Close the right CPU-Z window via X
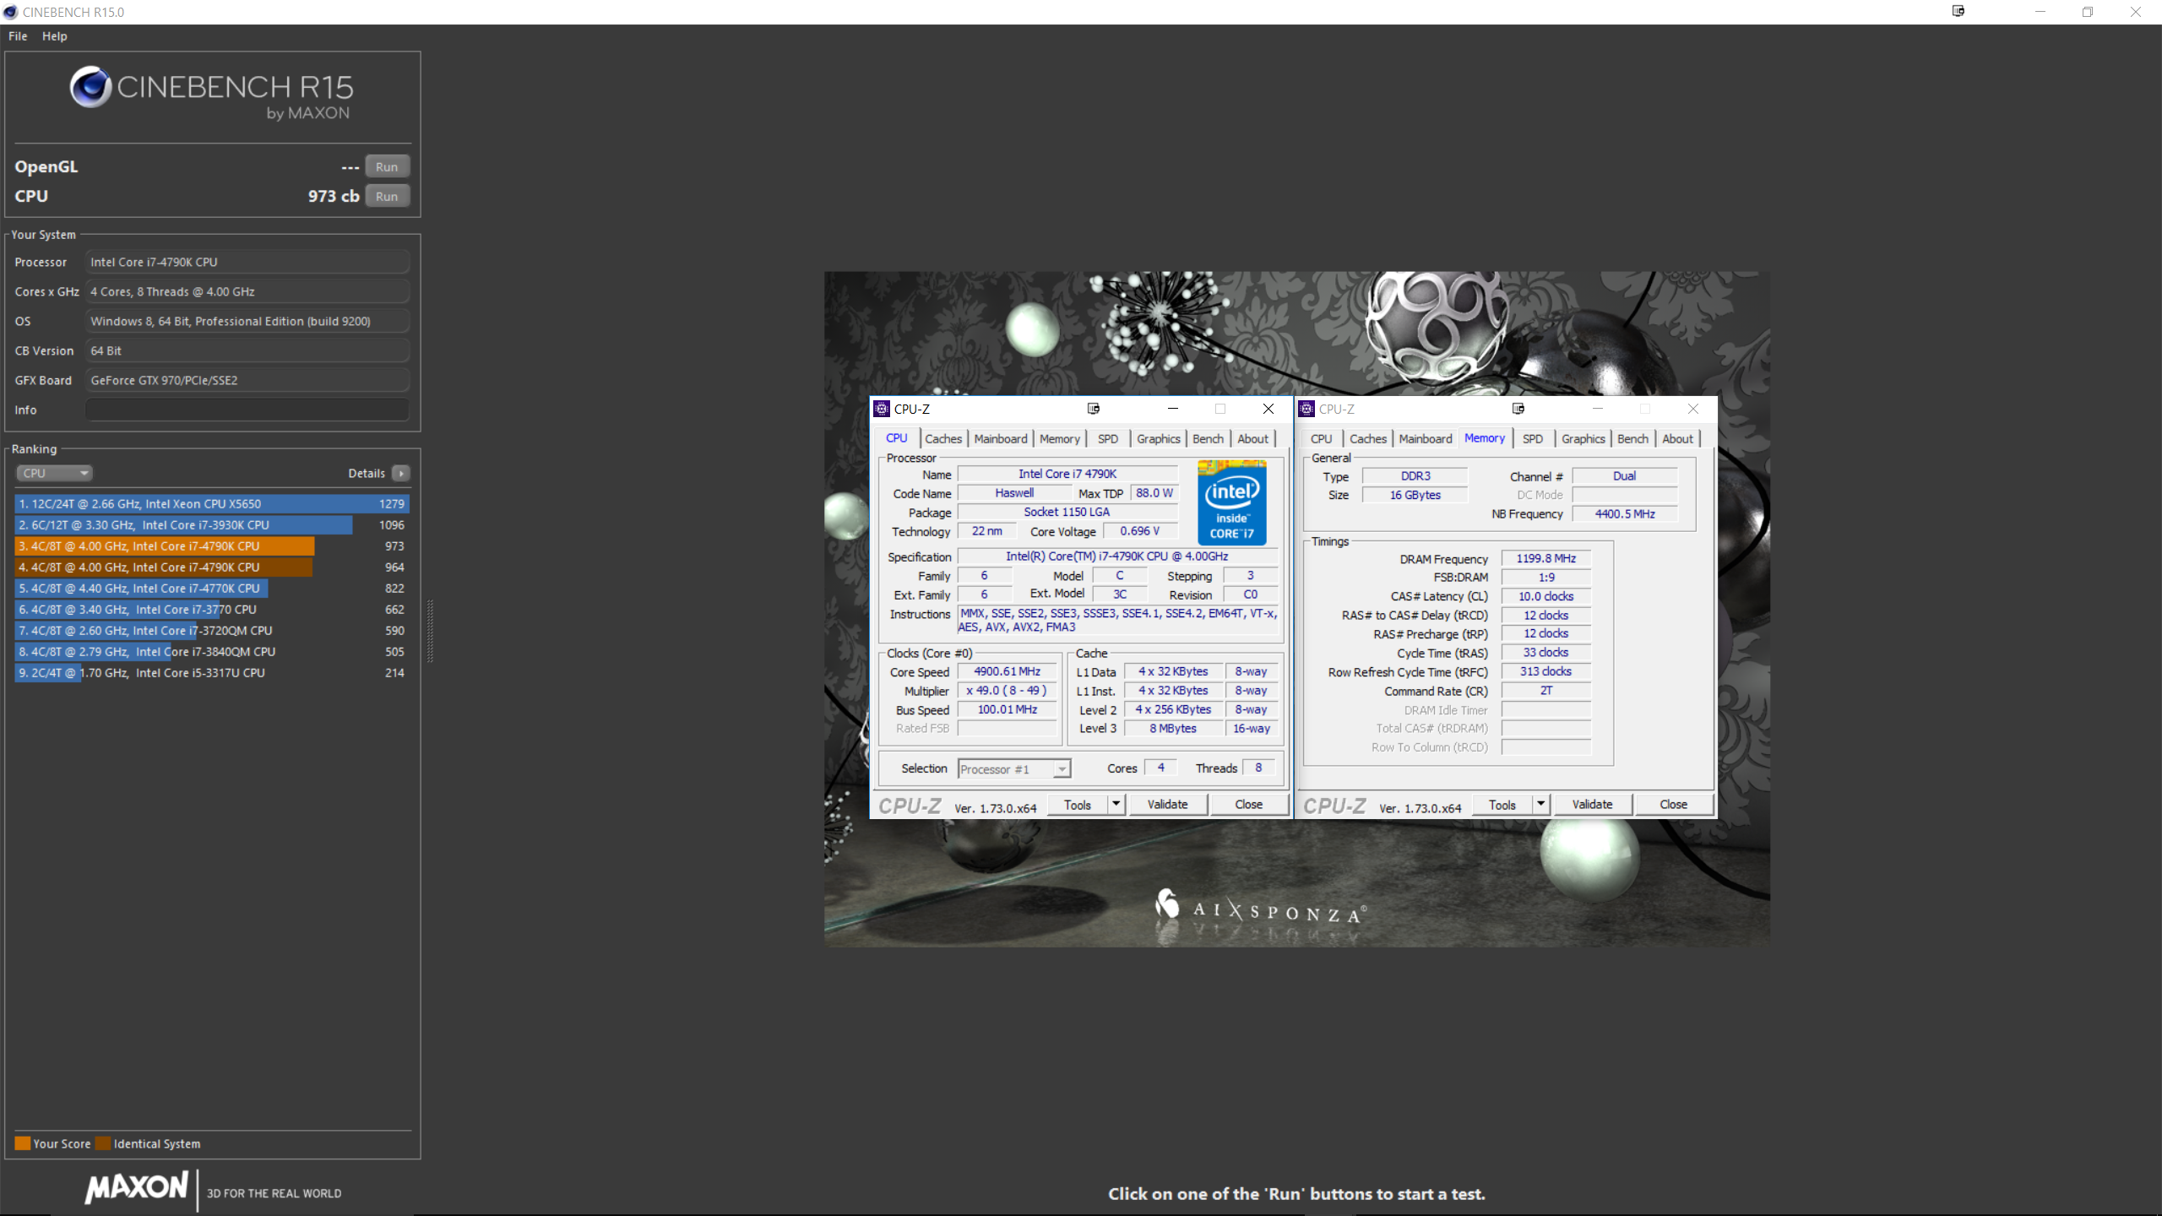The image size is (2162, 1216). [1693, 409]
